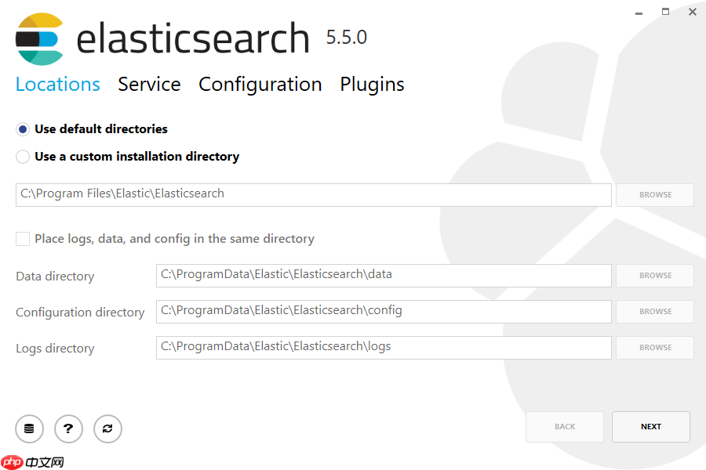The image size is (706, 470).
Task: Click the Elasticsearch logo
Action: pos(38,39)
